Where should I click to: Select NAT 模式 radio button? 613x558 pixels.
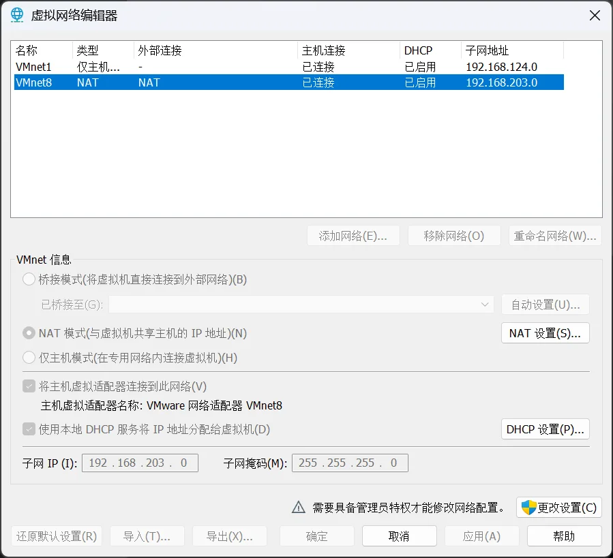point(29,333)
